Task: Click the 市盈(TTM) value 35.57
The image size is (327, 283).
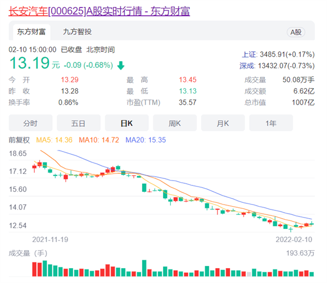Action: [x=187, y=103]
